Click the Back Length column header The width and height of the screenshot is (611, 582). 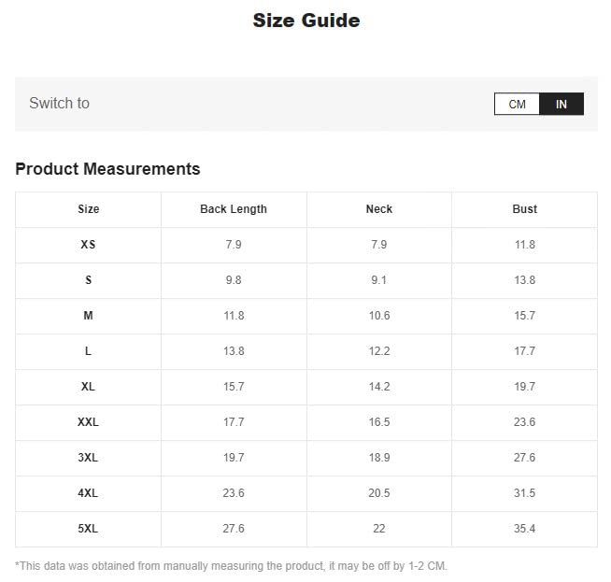234,209
